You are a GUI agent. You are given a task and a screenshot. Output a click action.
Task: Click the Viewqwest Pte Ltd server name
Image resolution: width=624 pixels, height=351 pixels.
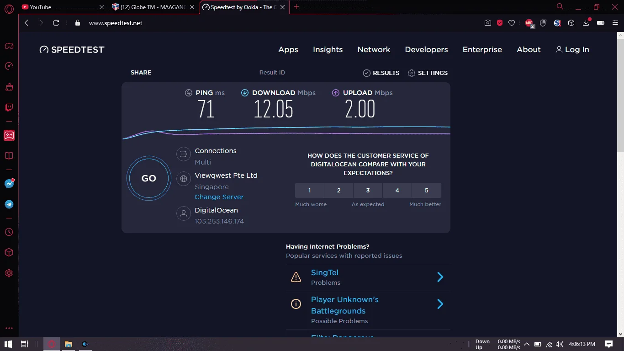[x=226, y=175]
